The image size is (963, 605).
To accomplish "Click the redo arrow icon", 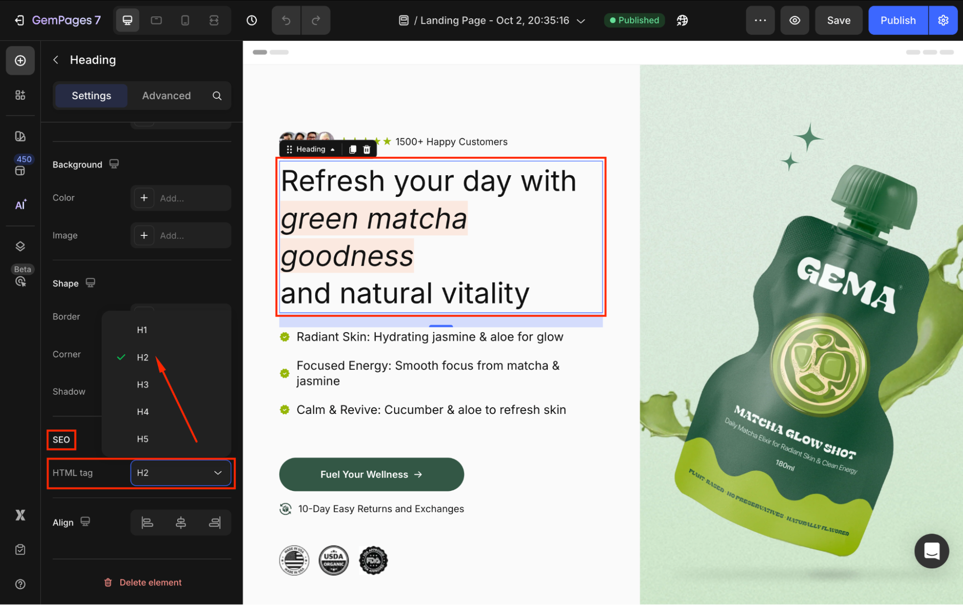I will [x=316, y=20].
